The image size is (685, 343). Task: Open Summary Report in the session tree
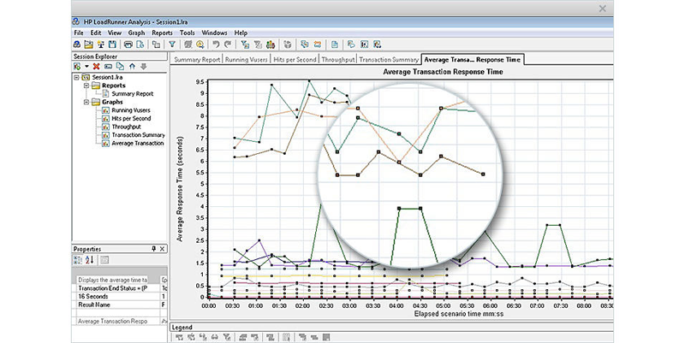tap(132, 93)
